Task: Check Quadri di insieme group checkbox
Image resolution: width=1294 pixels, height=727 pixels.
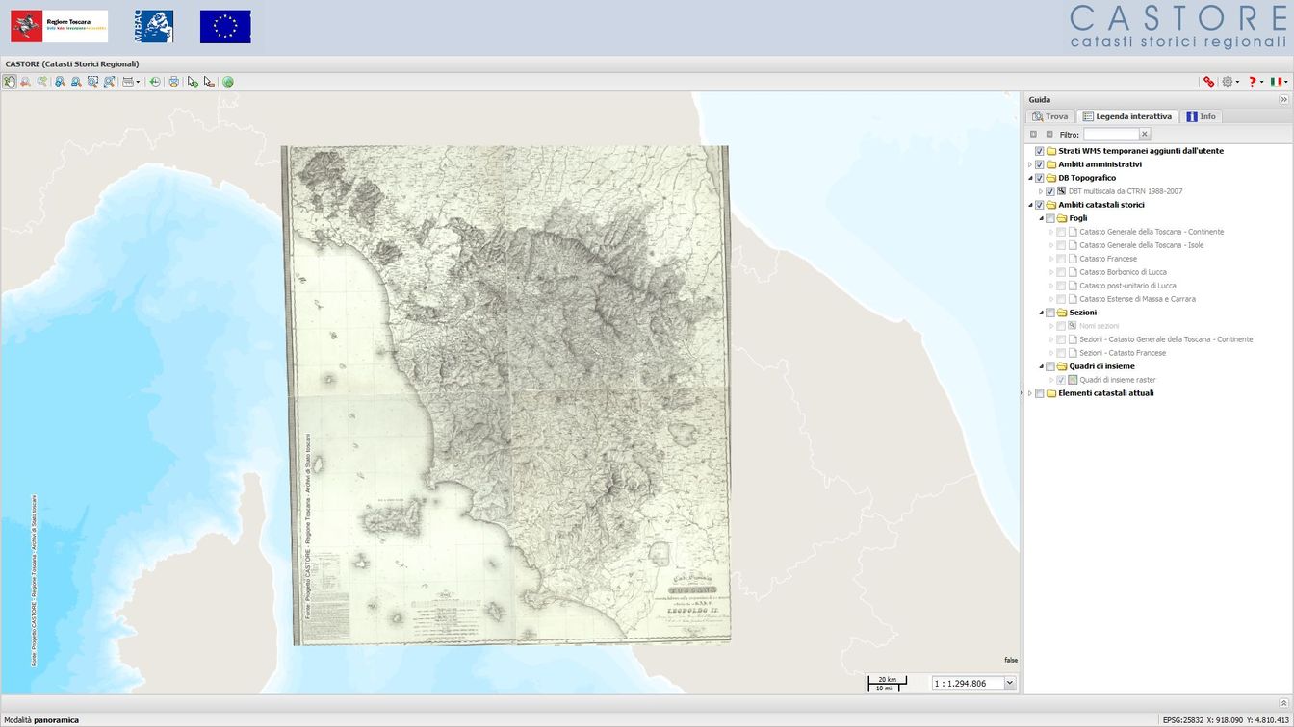Action: tap(1050, 366)
